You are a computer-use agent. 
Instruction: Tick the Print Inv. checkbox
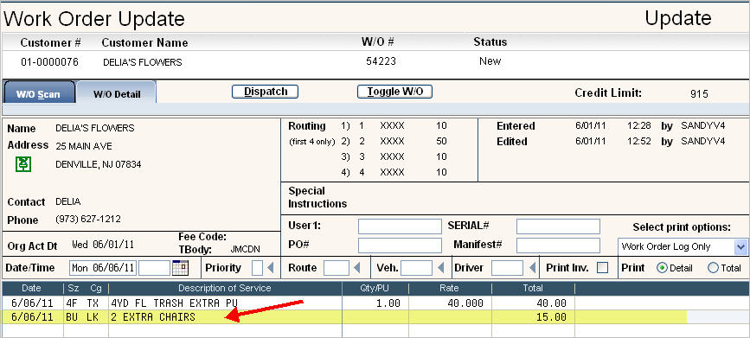603,268
